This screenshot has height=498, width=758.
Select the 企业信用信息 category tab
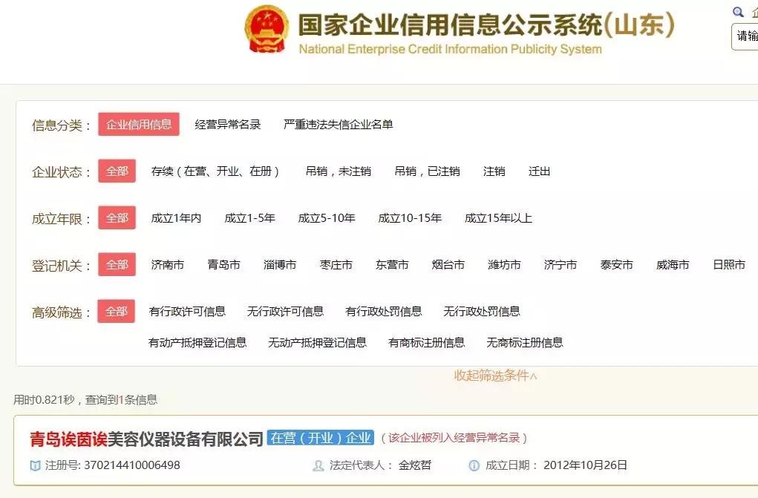(139, 125)
